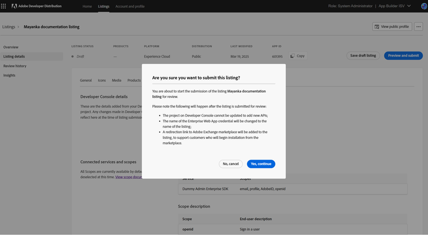The image size is (428, 236).
Task: Click No, cancel in the dialog
Action: [231, 164]
